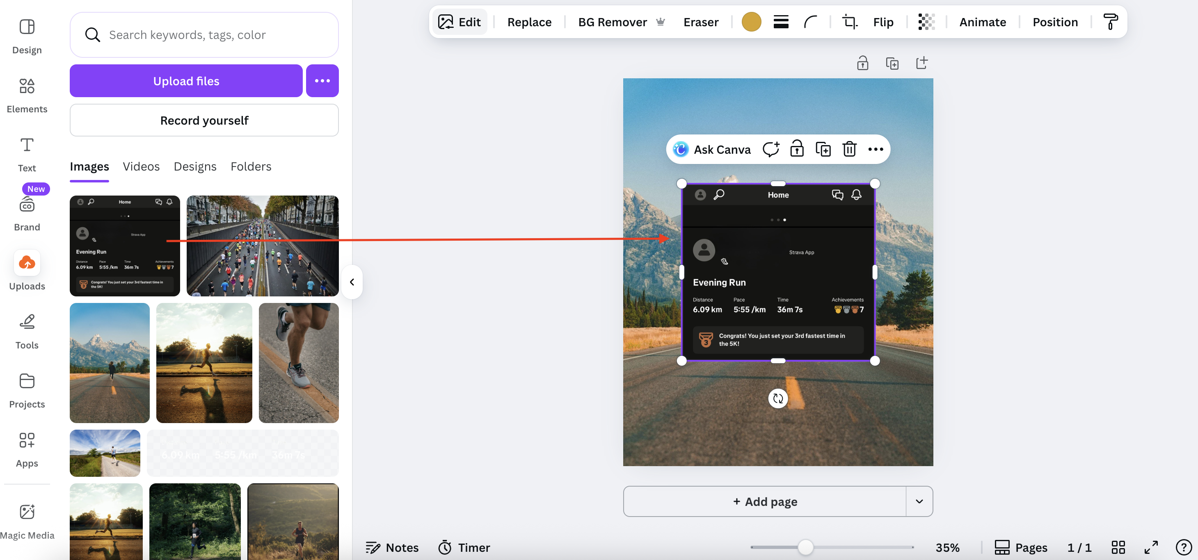
Task: Click the search keywords input field
Action: pos(205,35)
